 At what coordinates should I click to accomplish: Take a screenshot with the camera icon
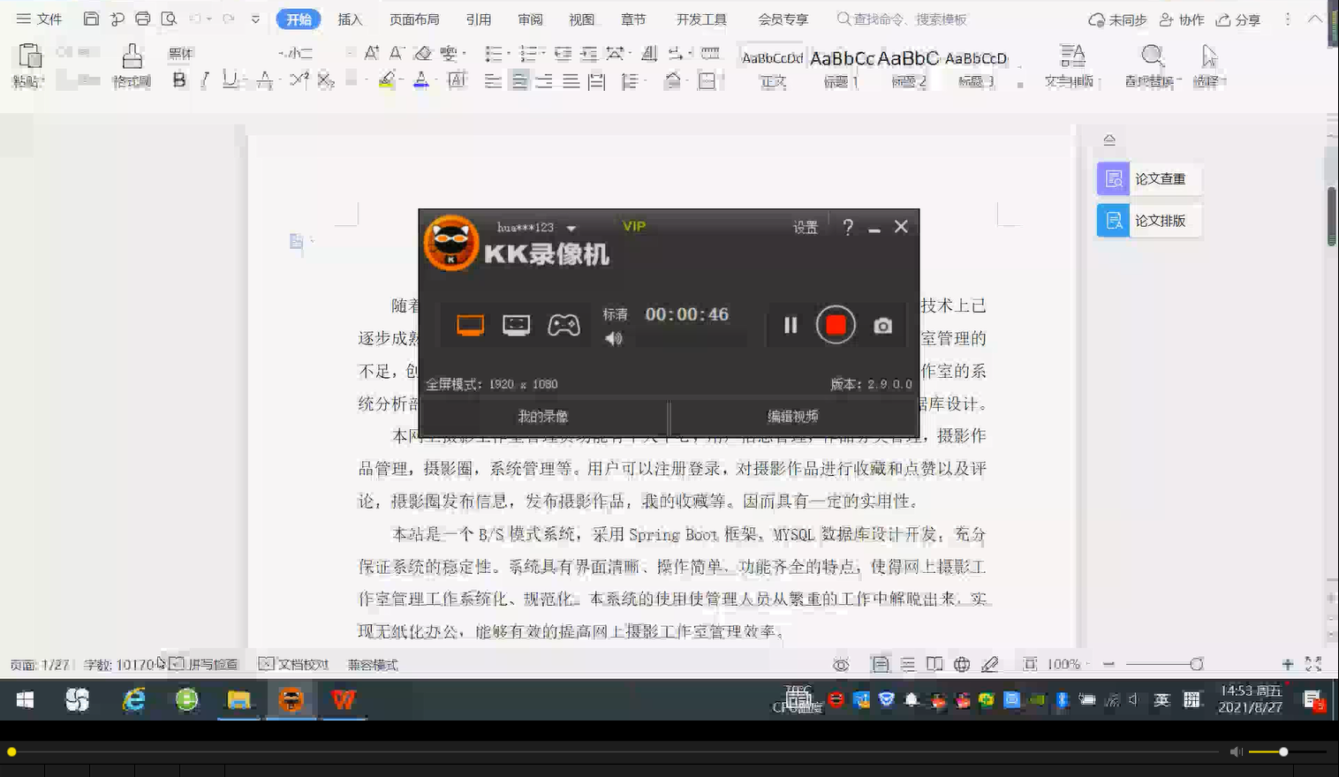pos(882,326)
